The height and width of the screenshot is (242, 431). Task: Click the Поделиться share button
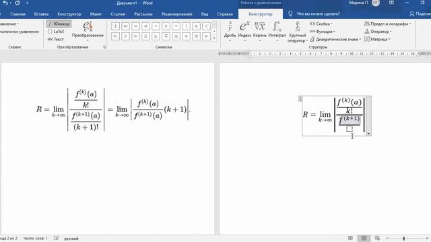[420, 13]
